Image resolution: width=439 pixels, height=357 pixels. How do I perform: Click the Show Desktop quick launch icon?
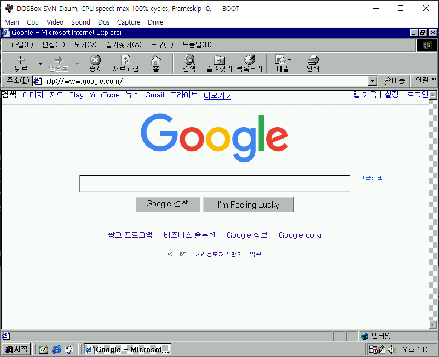[x=44, y=349]
